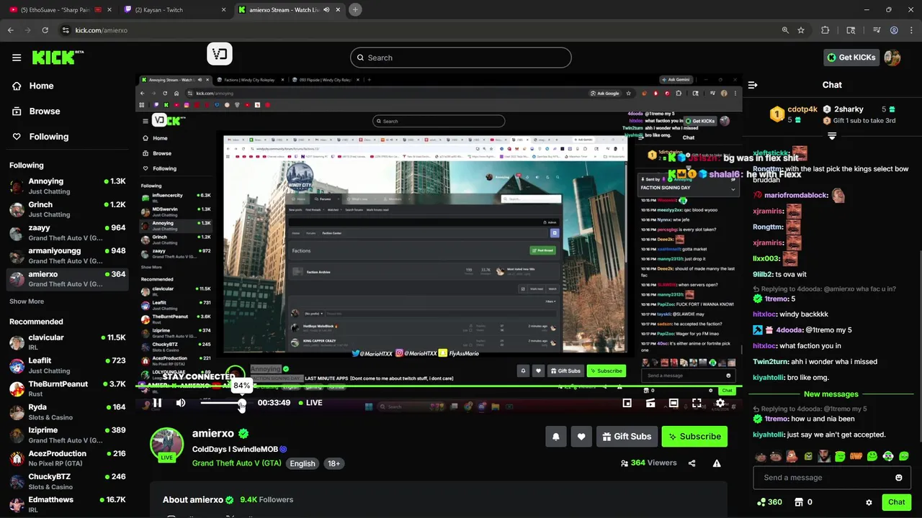Image resolution: width=922 pixels, height=518 pixels.
Task: Open channel points showing 360
Action: click(x=769, y=502)
